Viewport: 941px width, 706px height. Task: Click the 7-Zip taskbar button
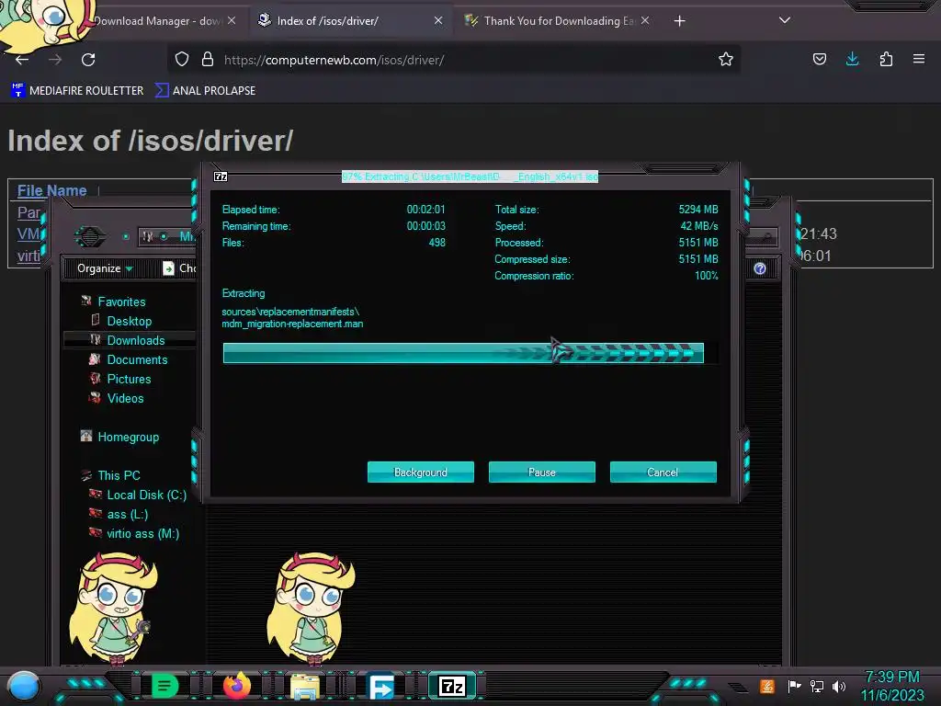pos(452,686)
